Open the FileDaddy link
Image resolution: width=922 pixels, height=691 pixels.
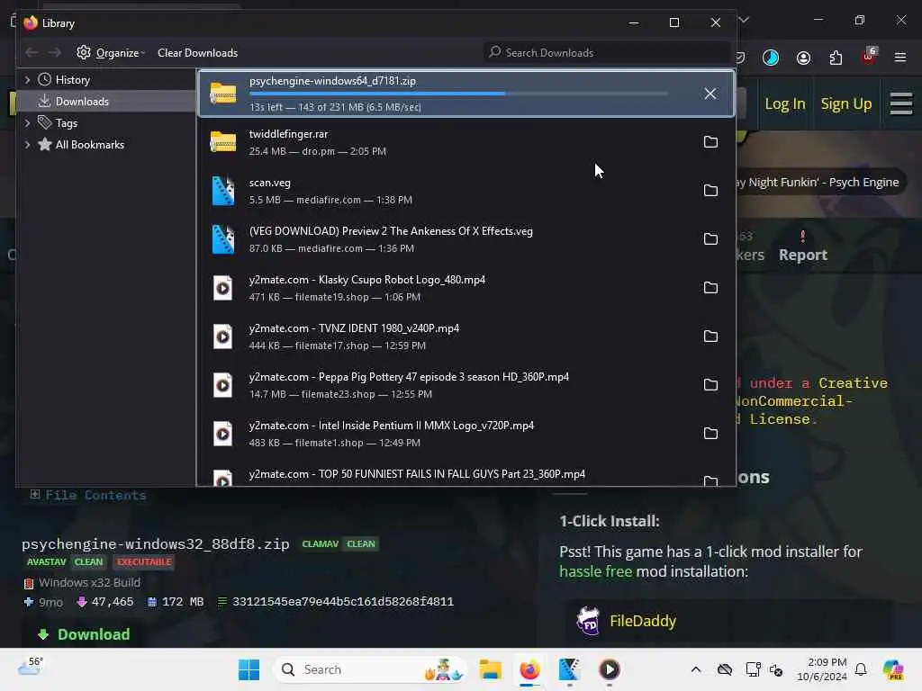(643, 621)
